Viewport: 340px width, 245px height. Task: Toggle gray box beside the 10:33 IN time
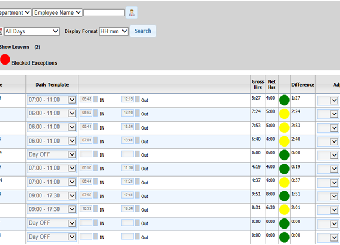coord(96,209)
